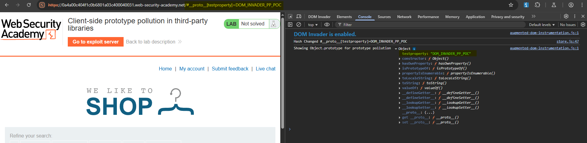Toggle create live expression eye icon
The image size is (587, 143).
coord(327,24)
